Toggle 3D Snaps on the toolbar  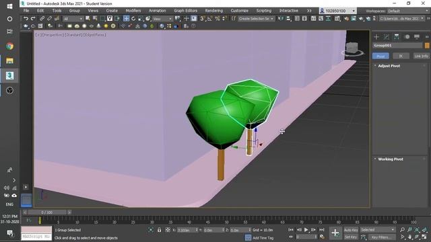coord(203,18)
